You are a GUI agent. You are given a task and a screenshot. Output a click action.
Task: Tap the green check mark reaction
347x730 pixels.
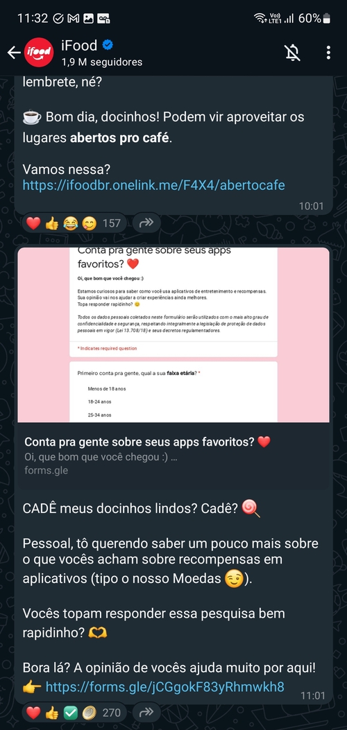point(70,712)
